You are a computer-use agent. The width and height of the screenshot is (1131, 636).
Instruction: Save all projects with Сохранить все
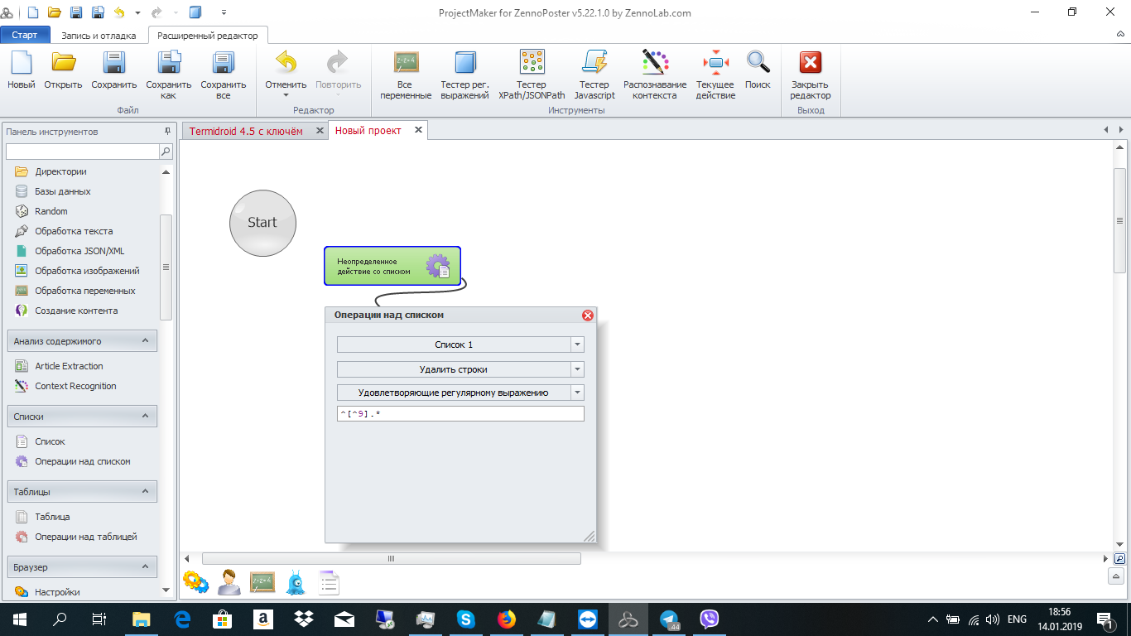[x=223, y=75]
